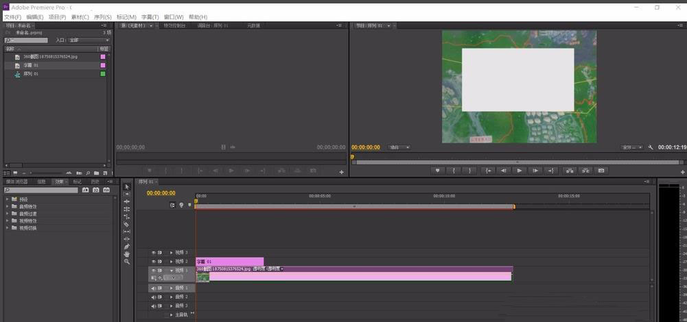
Task: Create new bin in project panel
Action: (x=96, y=173)
